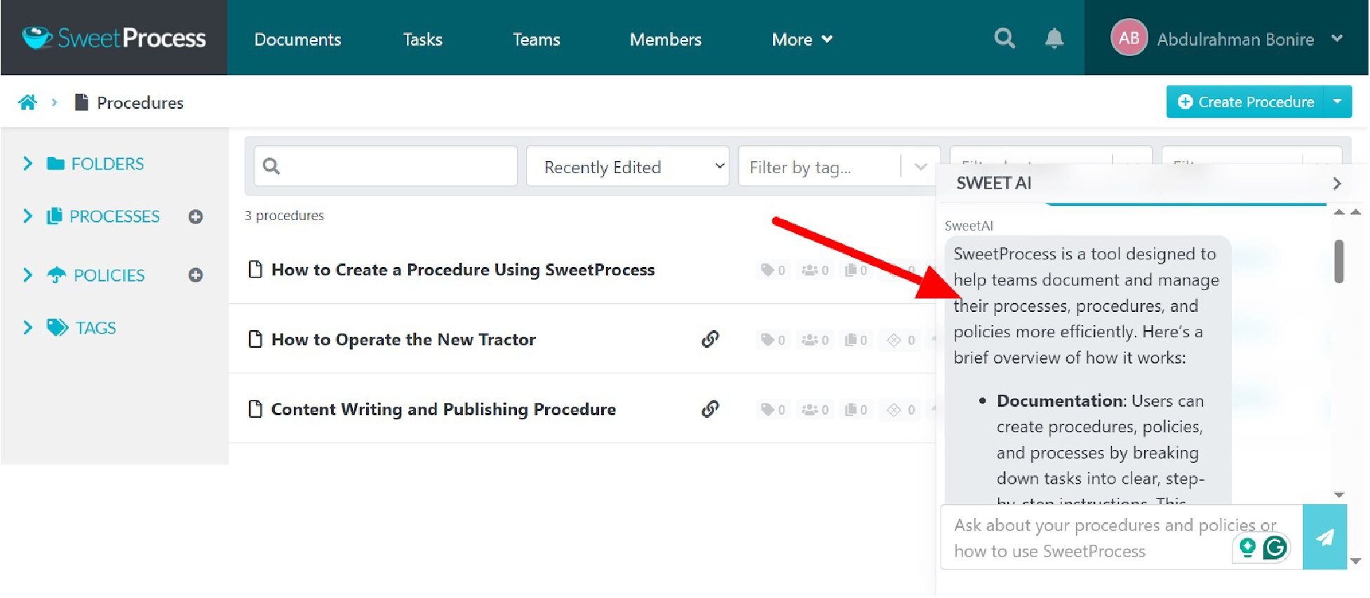Screen dimensions: 1370x598
Task: Open the Recently Edited sort dropdown
Action: 628,167
